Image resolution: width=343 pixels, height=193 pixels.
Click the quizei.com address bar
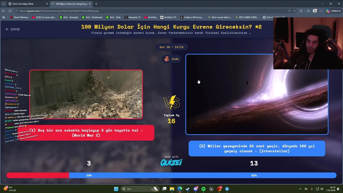(150, 11)
